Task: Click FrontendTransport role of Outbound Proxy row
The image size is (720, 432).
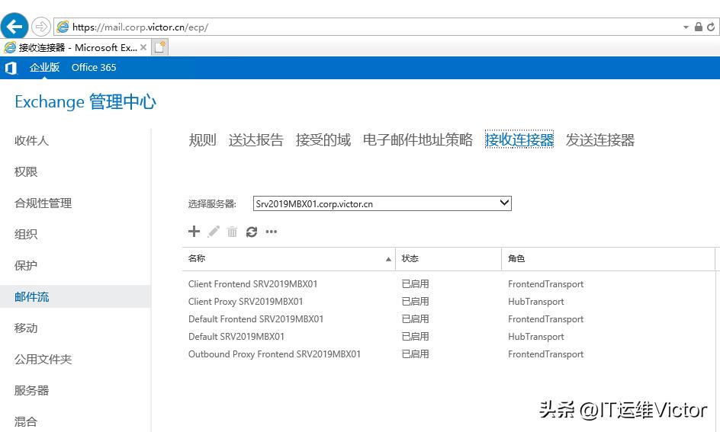Action: 545,354
